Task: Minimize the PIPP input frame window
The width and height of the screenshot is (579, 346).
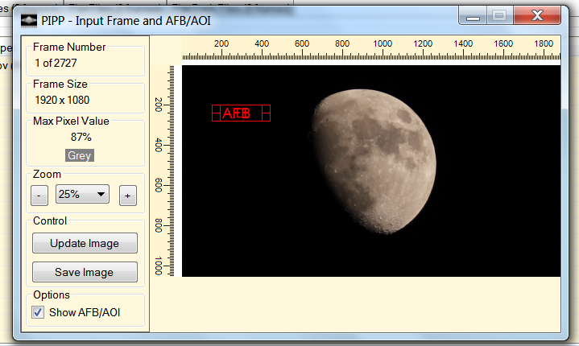Action: (x=474, y=14)
